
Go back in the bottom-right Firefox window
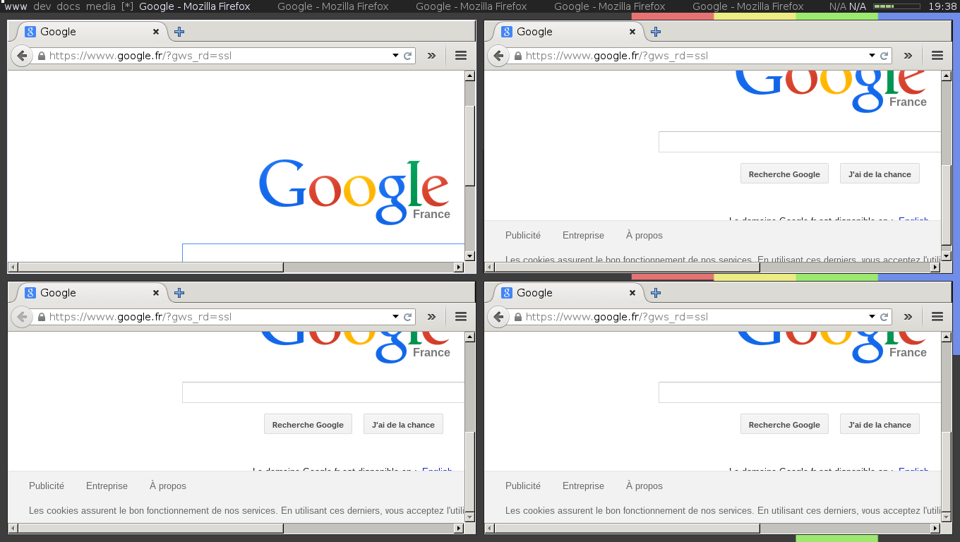(x=498, y=317)
